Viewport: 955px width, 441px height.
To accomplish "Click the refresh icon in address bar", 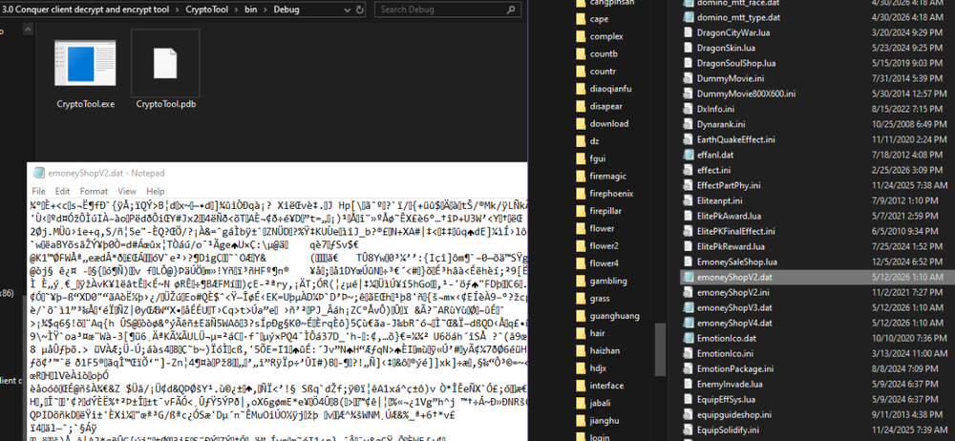I will coord(359,10).
